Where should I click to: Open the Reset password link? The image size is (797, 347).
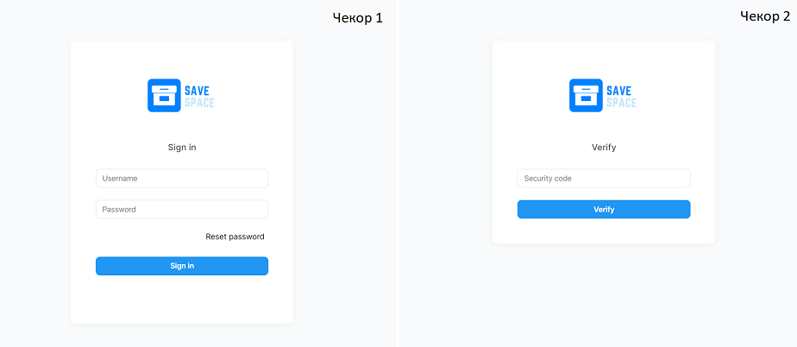point(235,237)
